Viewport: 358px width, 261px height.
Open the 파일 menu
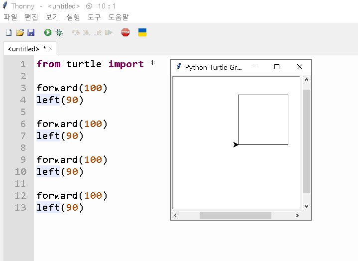tap(10, 17)
